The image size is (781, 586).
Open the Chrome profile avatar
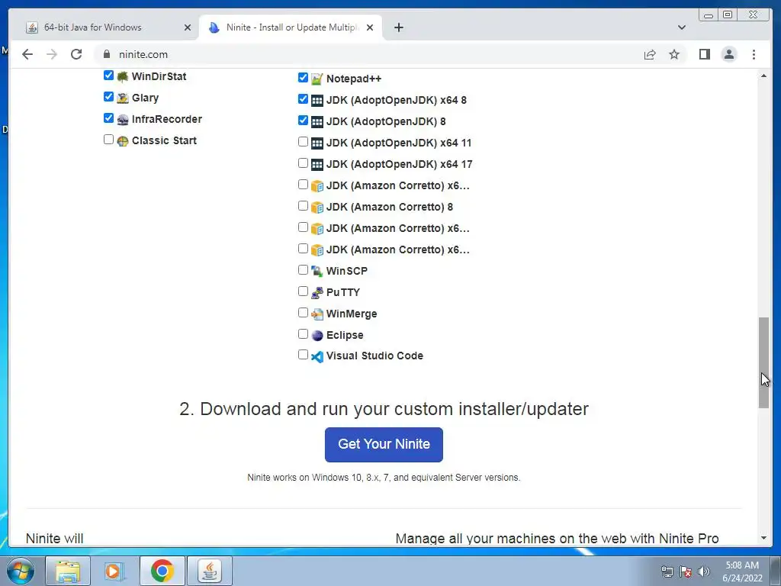tap(728, 54)
